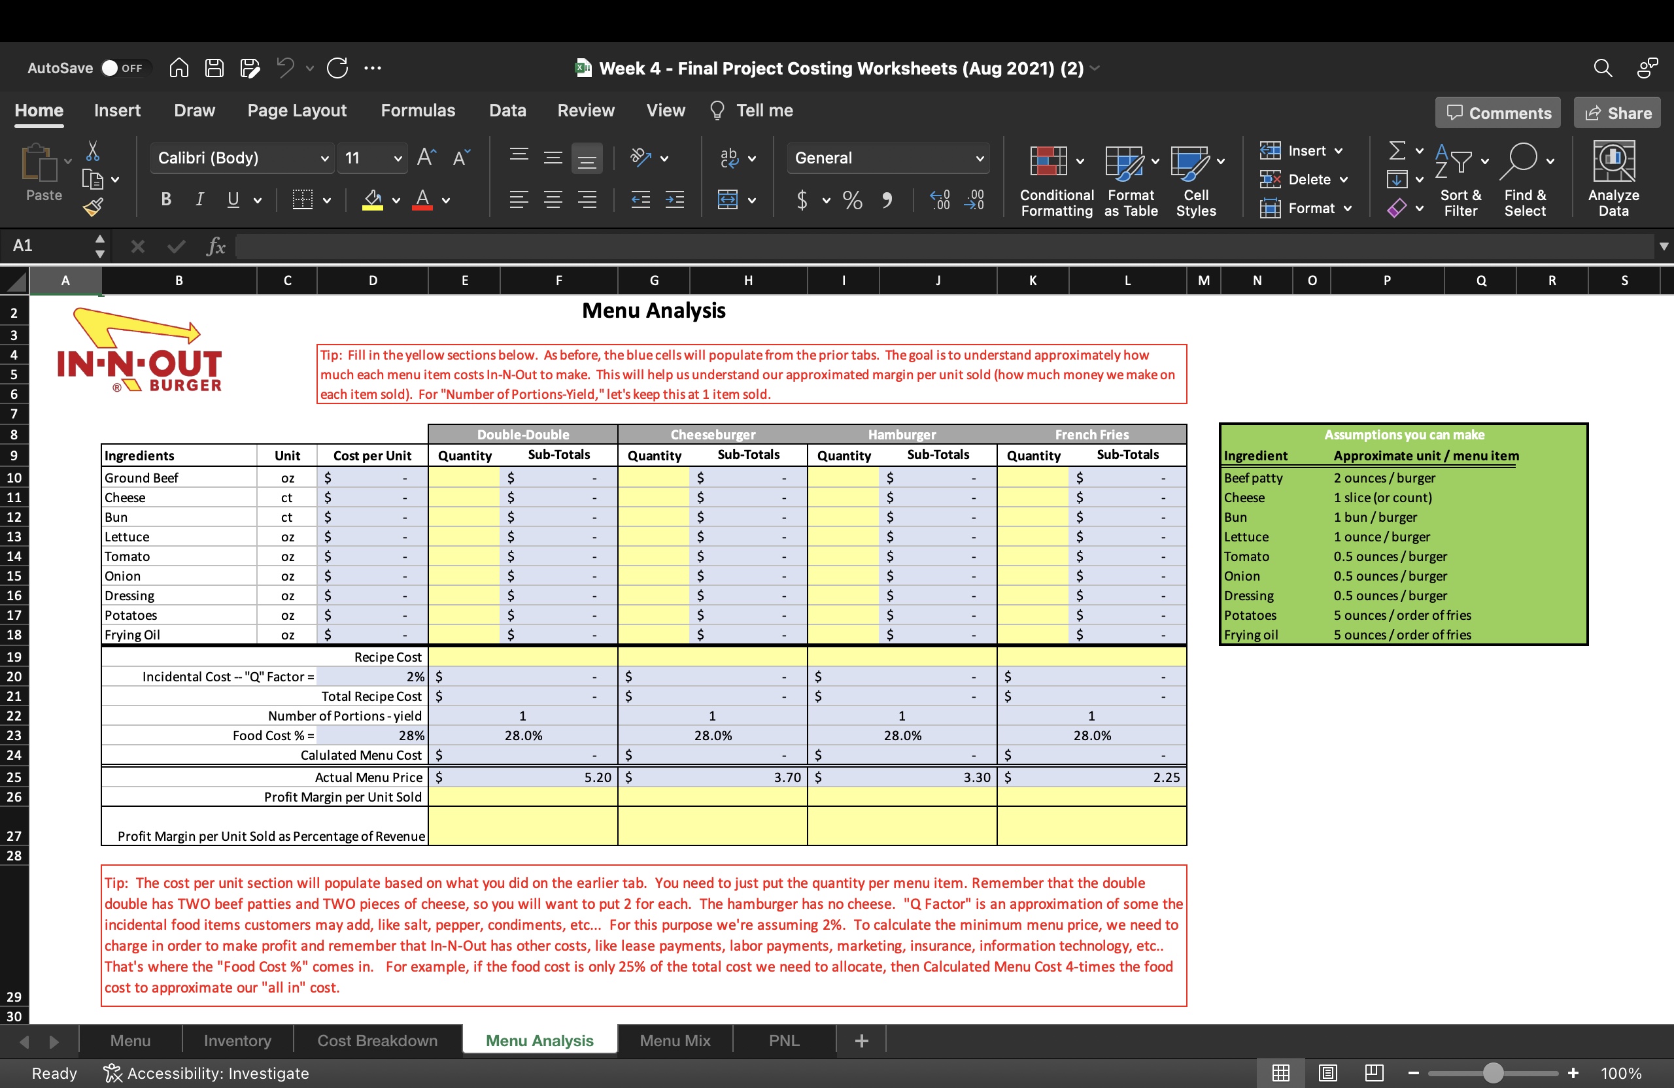Screen dimensions: 1674x1088
Task: Click Accessibility: Investigate in status bar
Action: (206, 1073)
